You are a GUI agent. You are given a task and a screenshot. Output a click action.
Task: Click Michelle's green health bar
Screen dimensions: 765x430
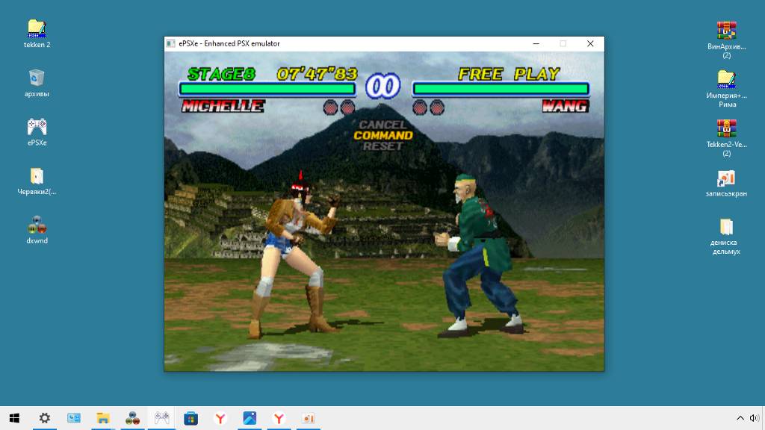267,89
